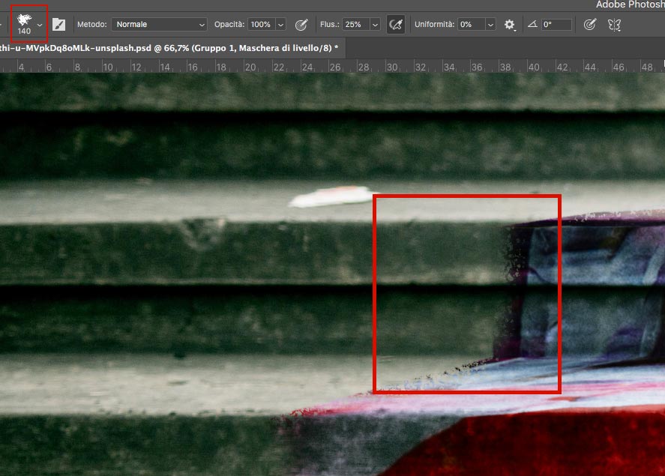
Task: Open the Metodo blend mode dropdown
Action: [x=159, y=25]
